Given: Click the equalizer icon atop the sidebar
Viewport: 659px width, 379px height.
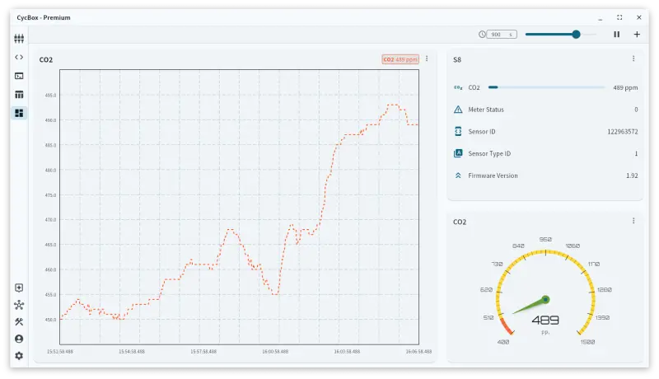Looking at the screenshot, I should [x=19, y=38].
